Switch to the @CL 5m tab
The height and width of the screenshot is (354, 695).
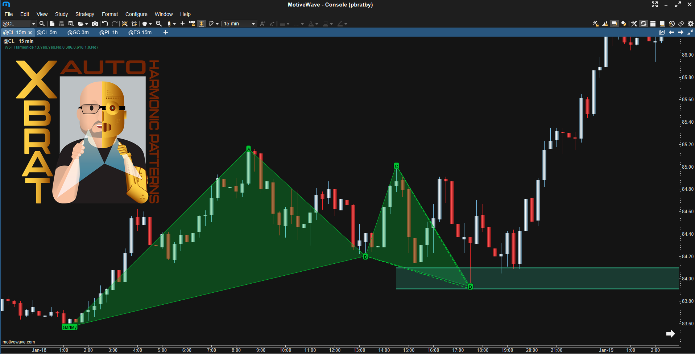[47, 32]
